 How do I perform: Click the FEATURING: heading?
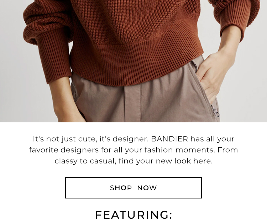(x=133, y=215)
